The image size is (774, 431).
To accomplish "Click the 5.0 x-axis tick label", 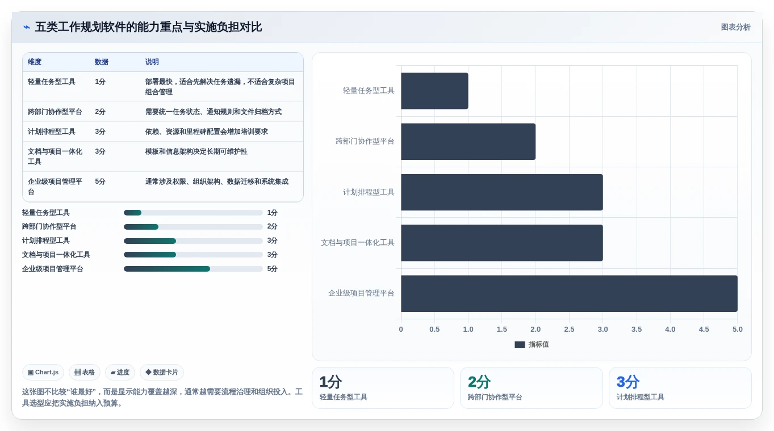I will click(737, 329).
